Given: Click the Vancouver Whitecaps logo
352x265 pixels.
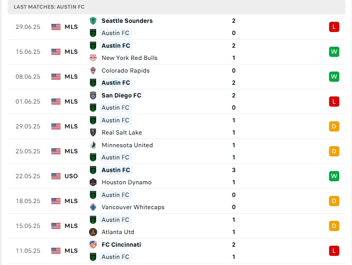Looking at the screenshot, I should [x=93, y=207].
